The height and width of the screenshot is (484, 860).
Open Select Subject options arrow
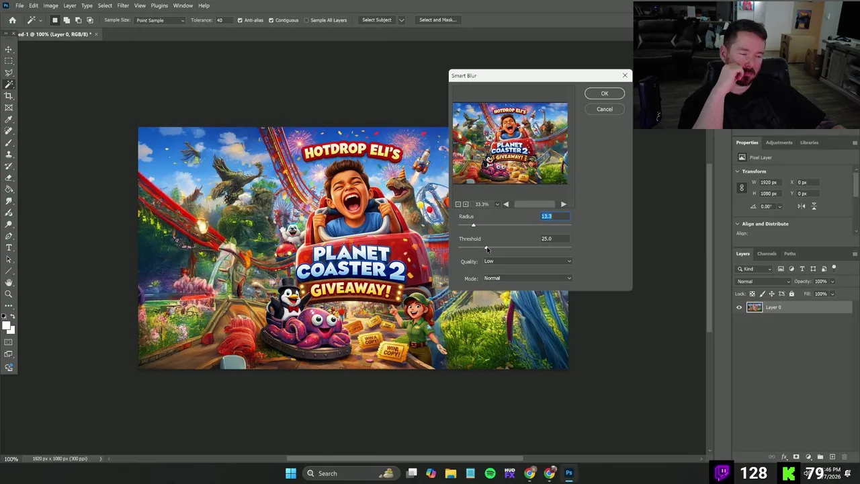point(402,20)
